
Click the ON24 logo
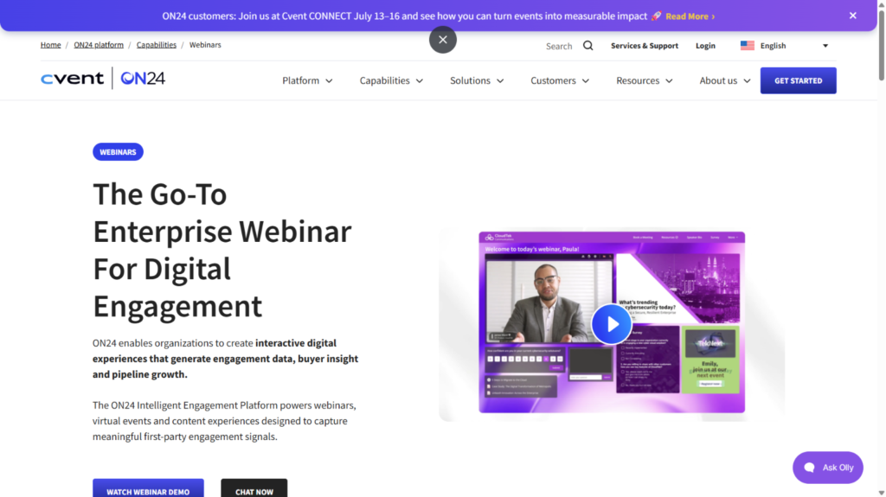(143, 78)
